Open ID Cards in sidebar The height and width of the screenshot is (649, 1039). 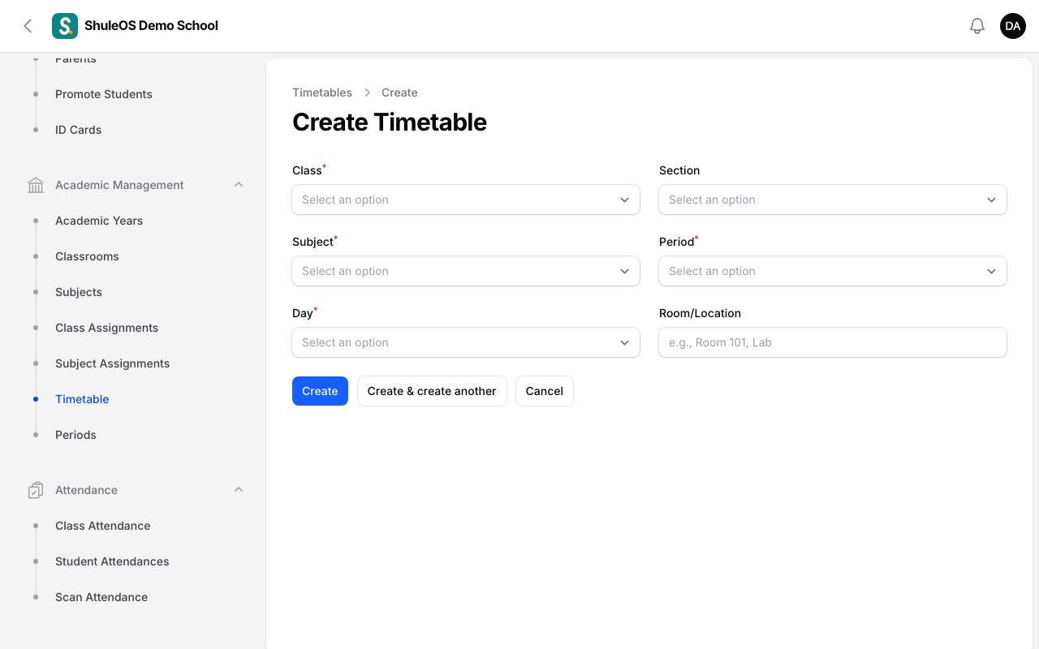[79, 130]
